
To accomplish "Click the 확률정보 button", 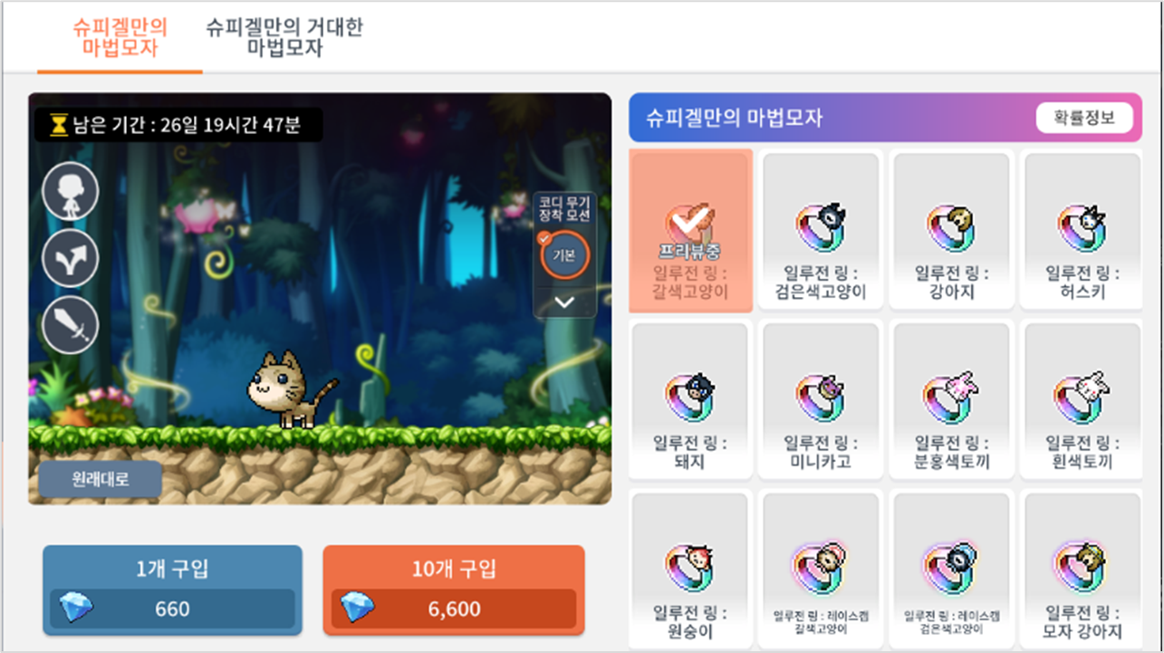I will point(1084,118).
